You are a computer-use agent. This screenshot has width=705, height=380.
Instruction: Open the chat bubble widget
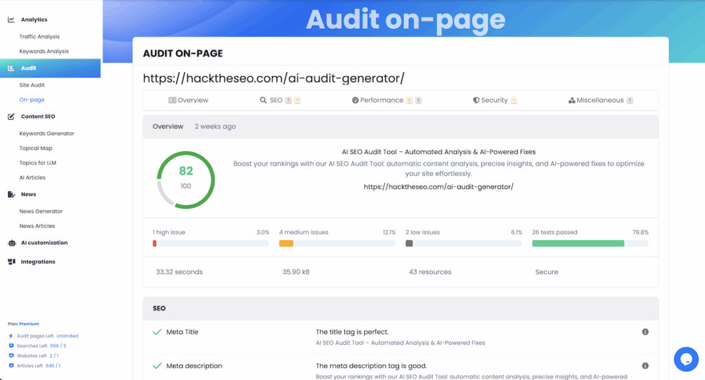686,359
